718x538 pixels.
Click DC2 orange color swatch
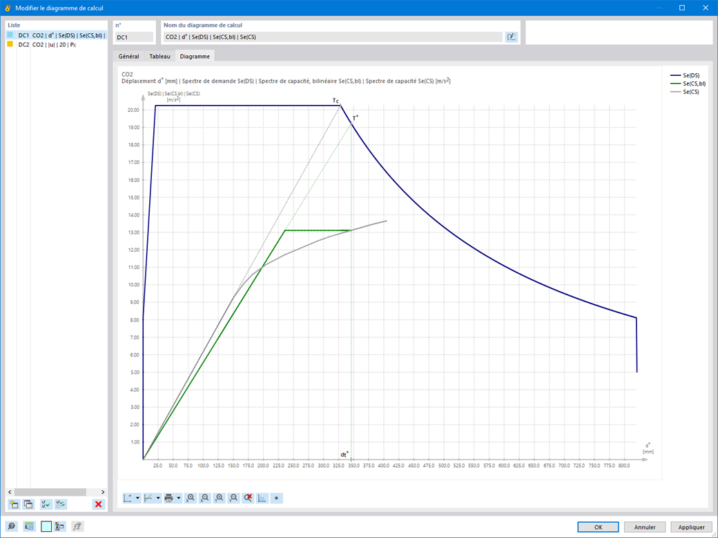pyautogui.click(x=10, y=44)
